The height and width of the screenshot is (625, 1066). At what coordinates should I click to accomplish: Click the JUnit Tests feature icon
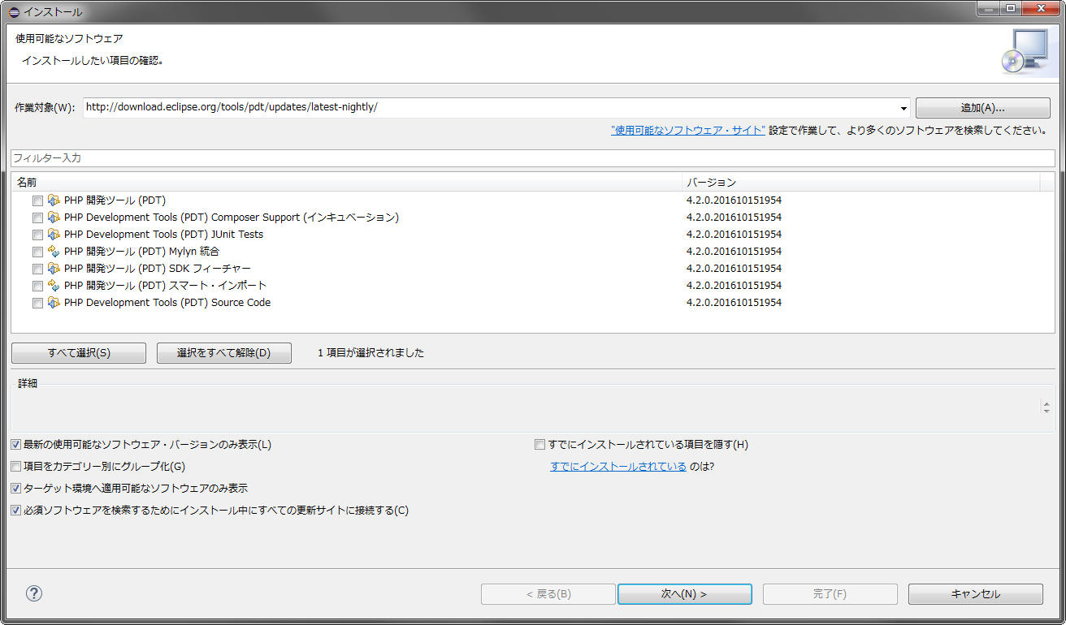tap(54, 235)
